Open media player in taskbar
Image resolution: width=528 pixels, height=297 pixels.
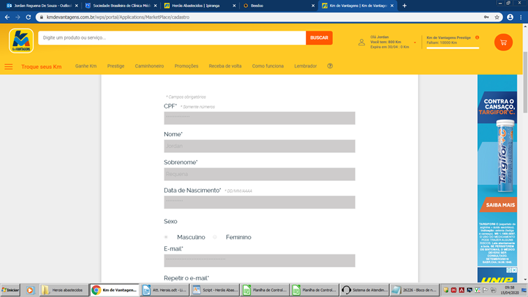tap(30, 290)
